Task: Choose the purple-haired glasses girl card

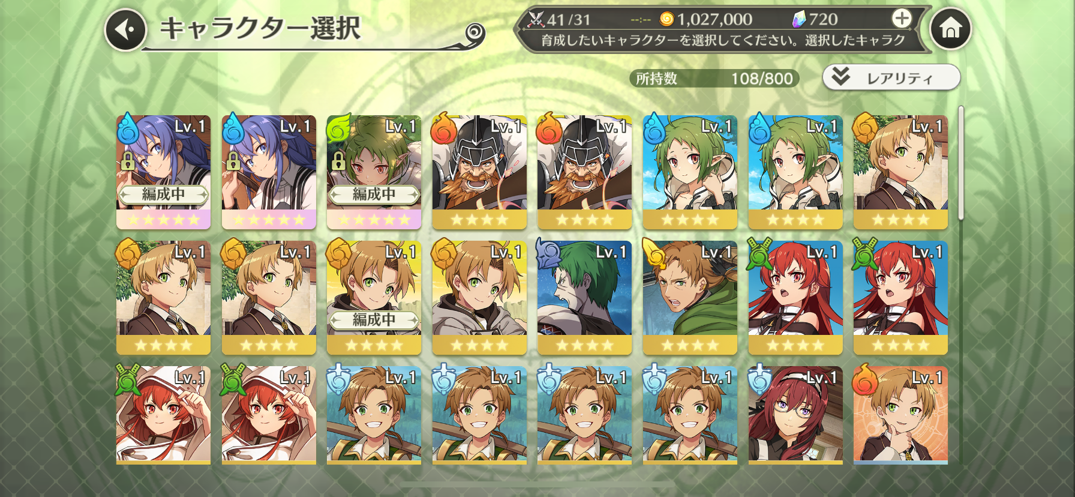Action: [795, 415]
